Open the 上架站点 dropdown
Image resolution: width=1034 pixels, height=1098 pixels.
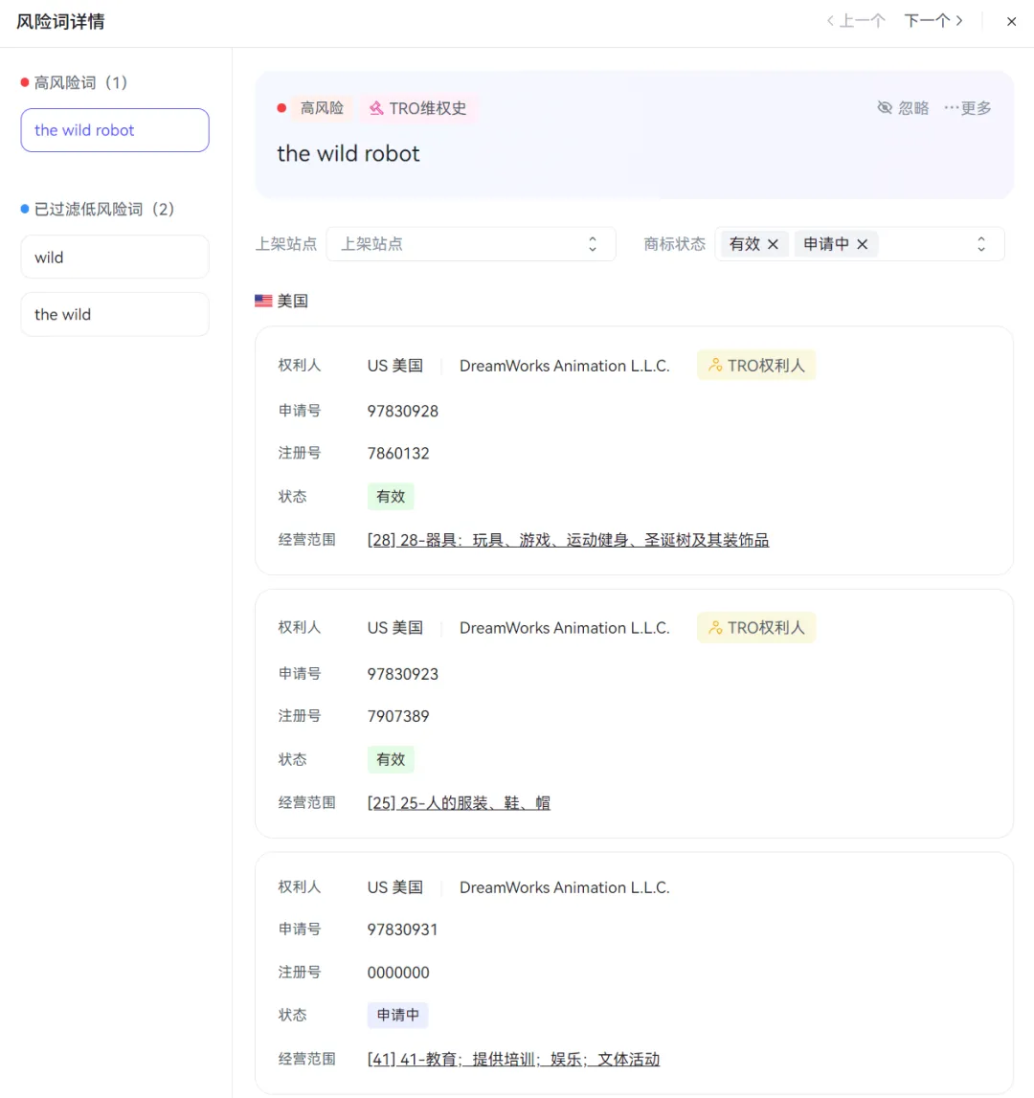tap(471, 244)
